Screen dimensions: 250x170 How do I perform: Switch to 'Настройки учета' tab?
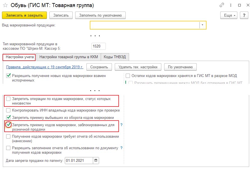click(20, 57)
